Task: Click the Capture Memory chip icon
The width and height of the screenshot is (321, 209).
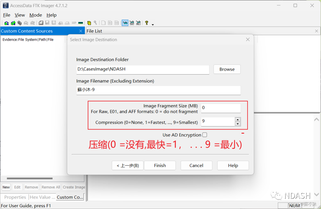Action: pyautogui.click(x=81, y=23)
